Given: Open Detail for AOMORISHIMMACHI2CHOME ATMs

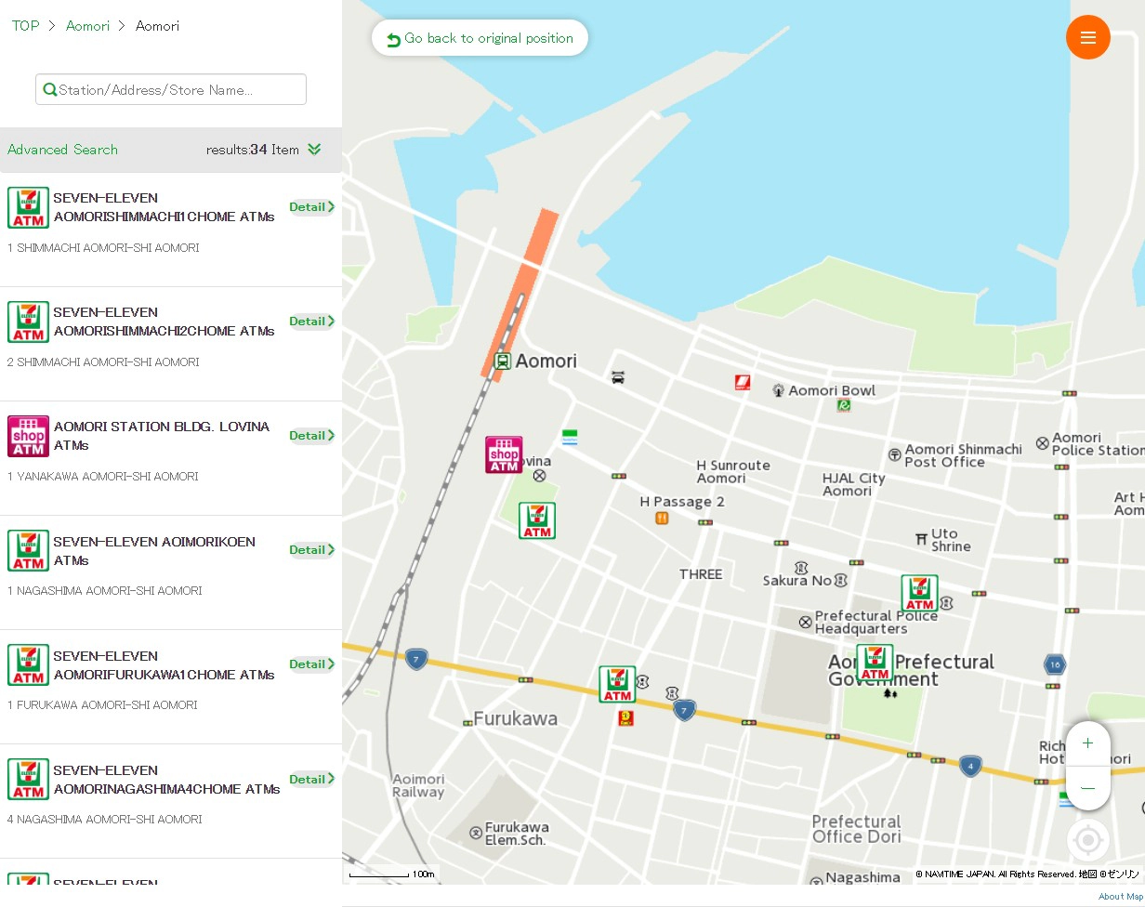Looking at the screenshot, I should click(x=312, y=322).
